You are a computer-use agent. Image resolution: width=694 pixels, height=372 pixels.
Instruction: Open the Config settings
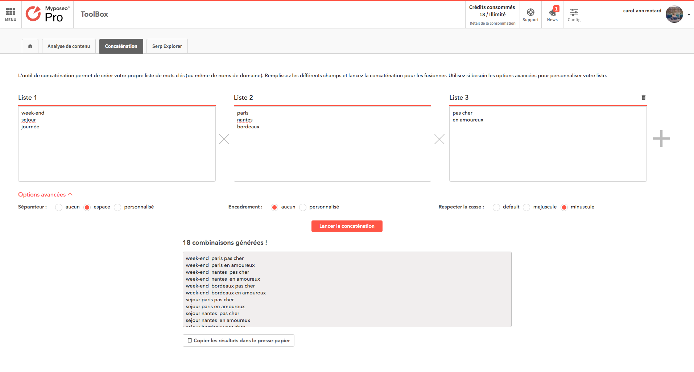tap(574, 14)
